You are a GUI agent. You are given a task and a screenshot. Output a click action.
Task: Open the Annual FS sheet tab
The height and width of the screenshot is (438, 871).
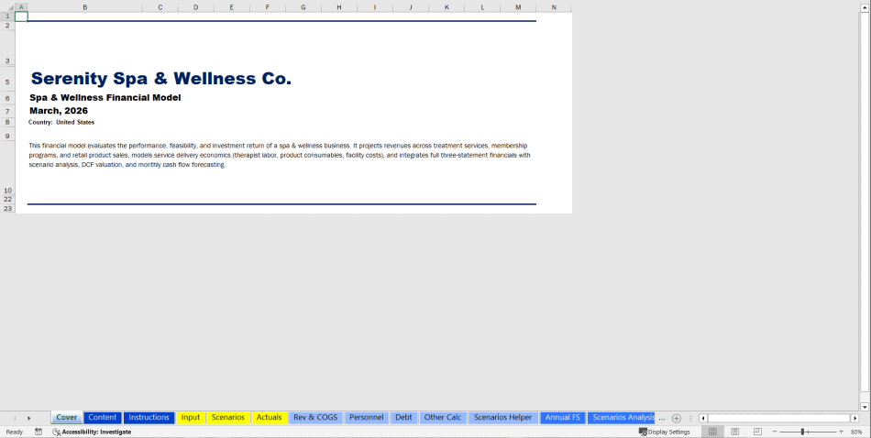562,418
